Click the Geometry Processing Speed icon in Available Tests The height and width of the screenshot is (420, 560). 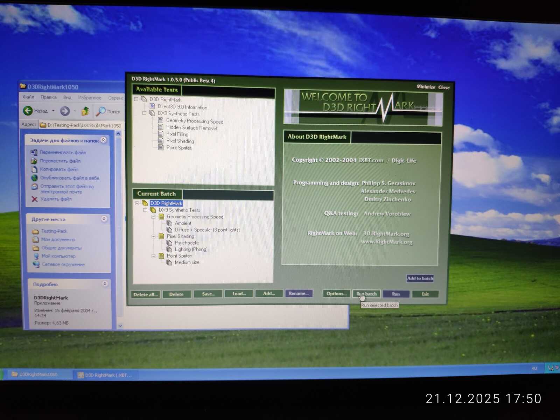point(161,120)
